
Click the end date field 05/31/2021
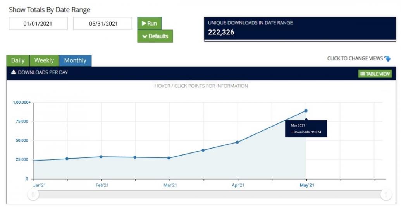(103, 24)
